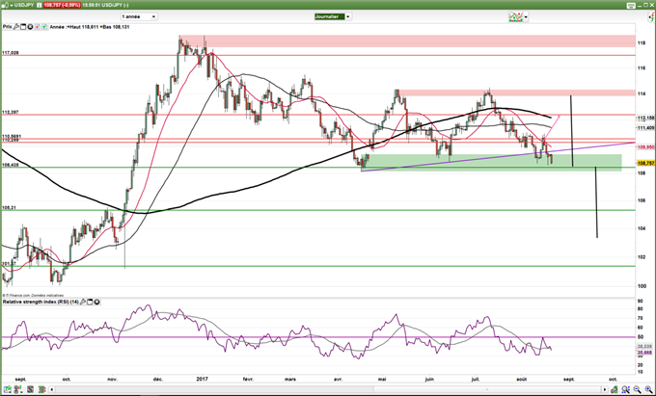This screenshot has width=656, height=396.
Task: Click the green plus icon in Prix bar
Action: click(44, 27)
